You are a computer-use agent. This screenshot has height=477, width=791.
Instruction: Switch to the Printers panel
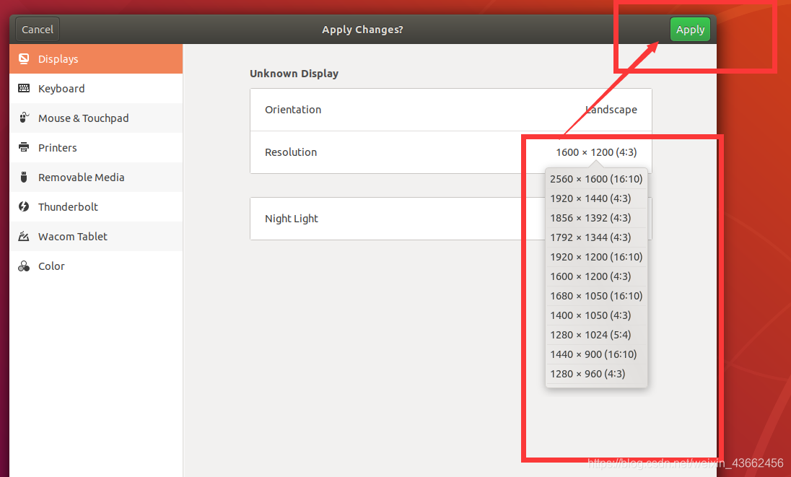click(96, 147)
